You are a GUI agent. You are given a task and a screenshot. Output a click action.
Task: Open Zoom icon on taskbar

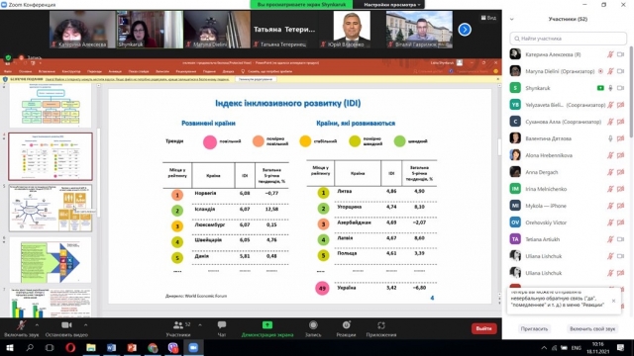193,347
